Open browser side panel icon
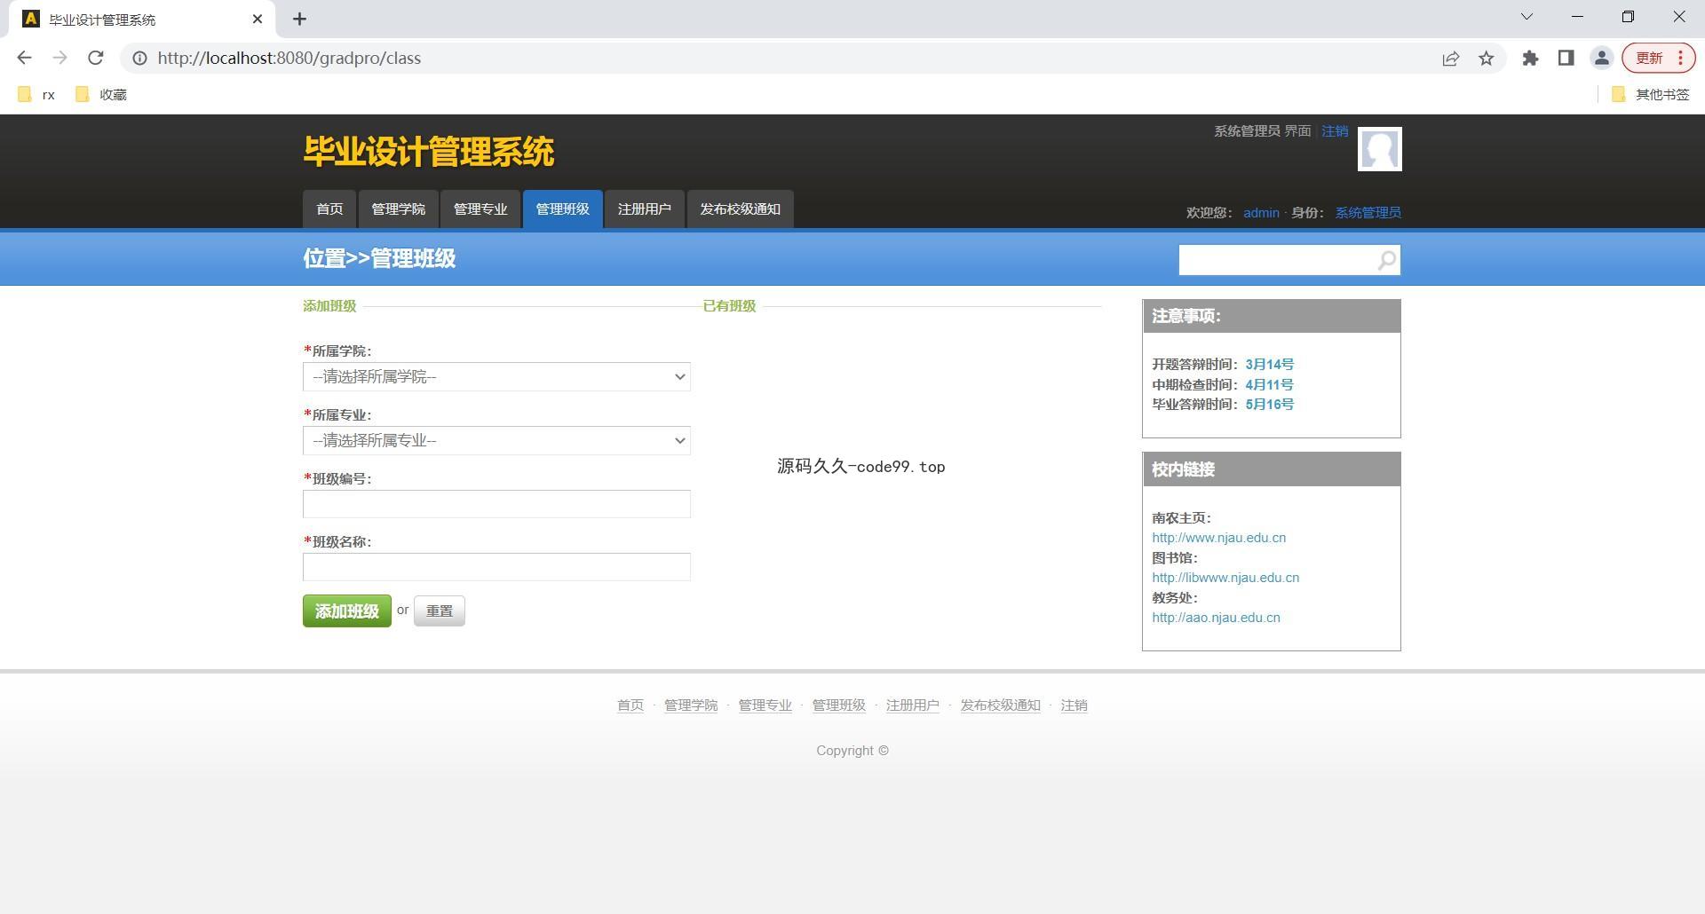The height and width of the screenshot is (914, 1705). click(1566, 58)
